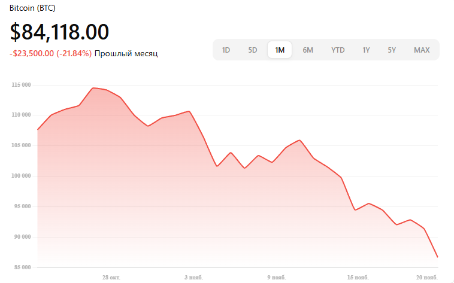Click the 9 нояб. axis date
The width and height of the screenshot is (454, 283).
point(276,277)
